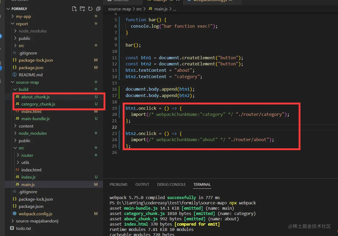Image resolution: width=338 pixels, height=236 pixels.
Task: Click the import "./router/category" line
Action: click(210, 114)
